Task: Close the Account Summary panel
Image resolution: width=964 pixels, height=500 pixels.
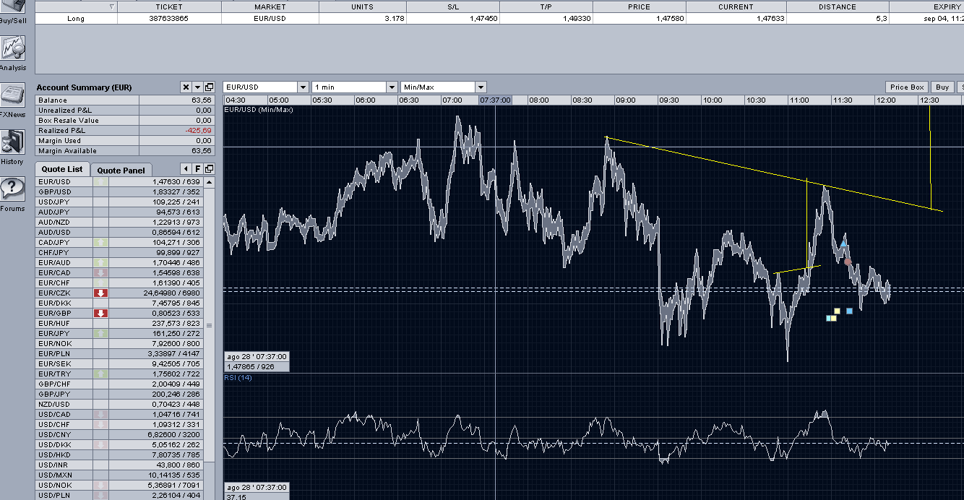Action: pyautogui.click(x=186, y=87)
